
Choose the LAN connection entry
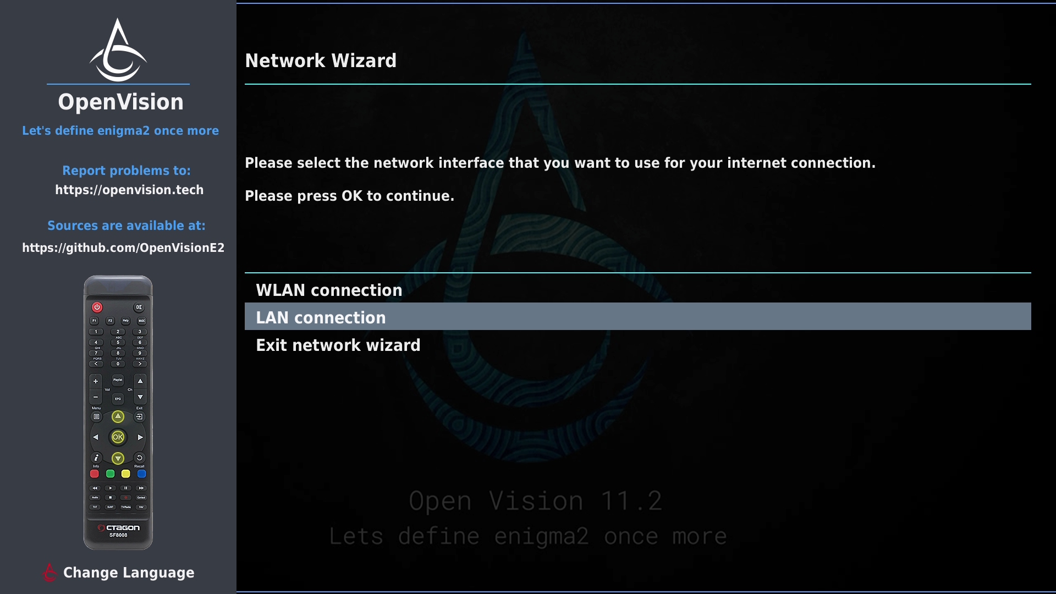click(637, 317)
